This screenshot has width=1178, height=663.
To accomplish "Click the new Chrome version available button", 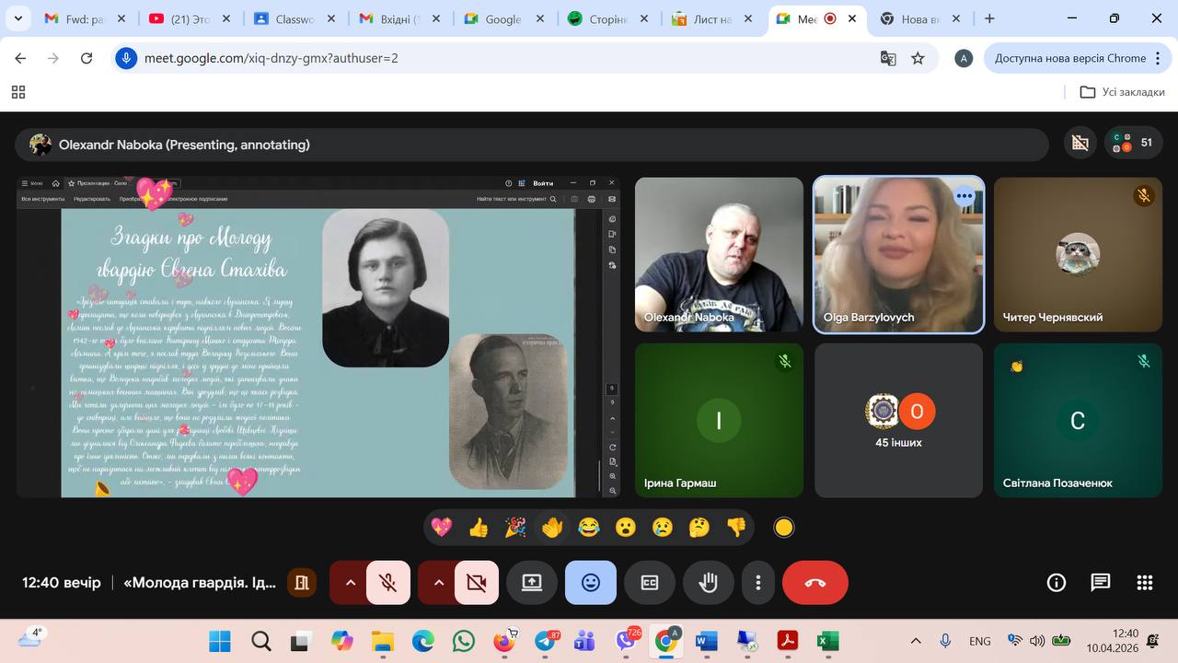I will [1069, 58].
